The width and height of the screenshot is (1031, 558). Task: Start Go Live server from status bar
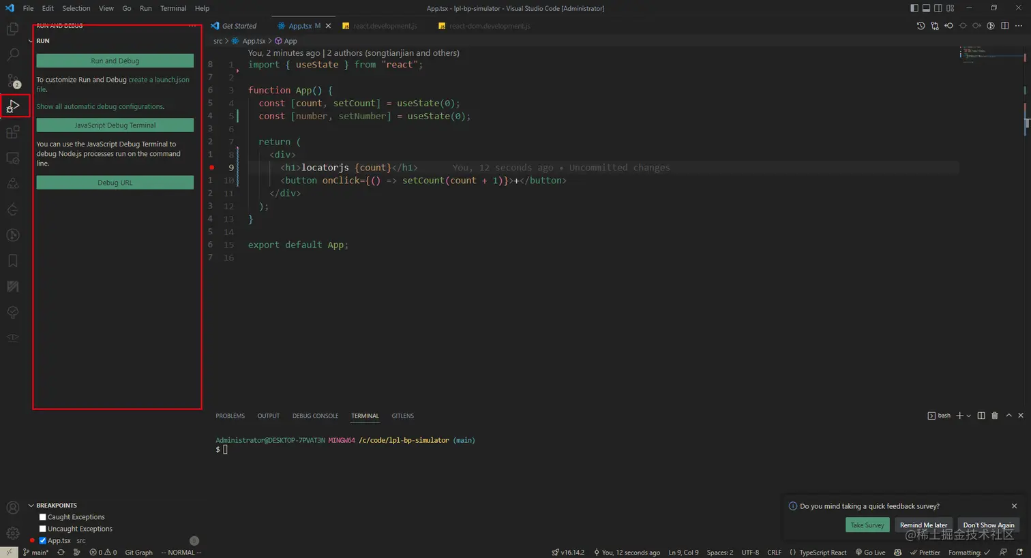[x=871, y=553]
